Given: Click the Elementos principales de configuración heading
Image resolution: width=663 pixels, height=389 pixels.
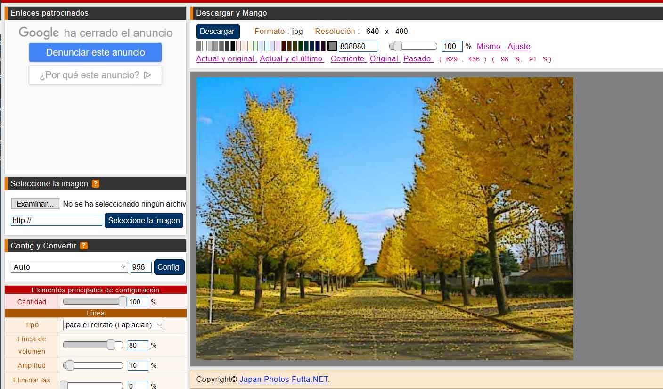Looking at the screenshot, I should (96, 290).
